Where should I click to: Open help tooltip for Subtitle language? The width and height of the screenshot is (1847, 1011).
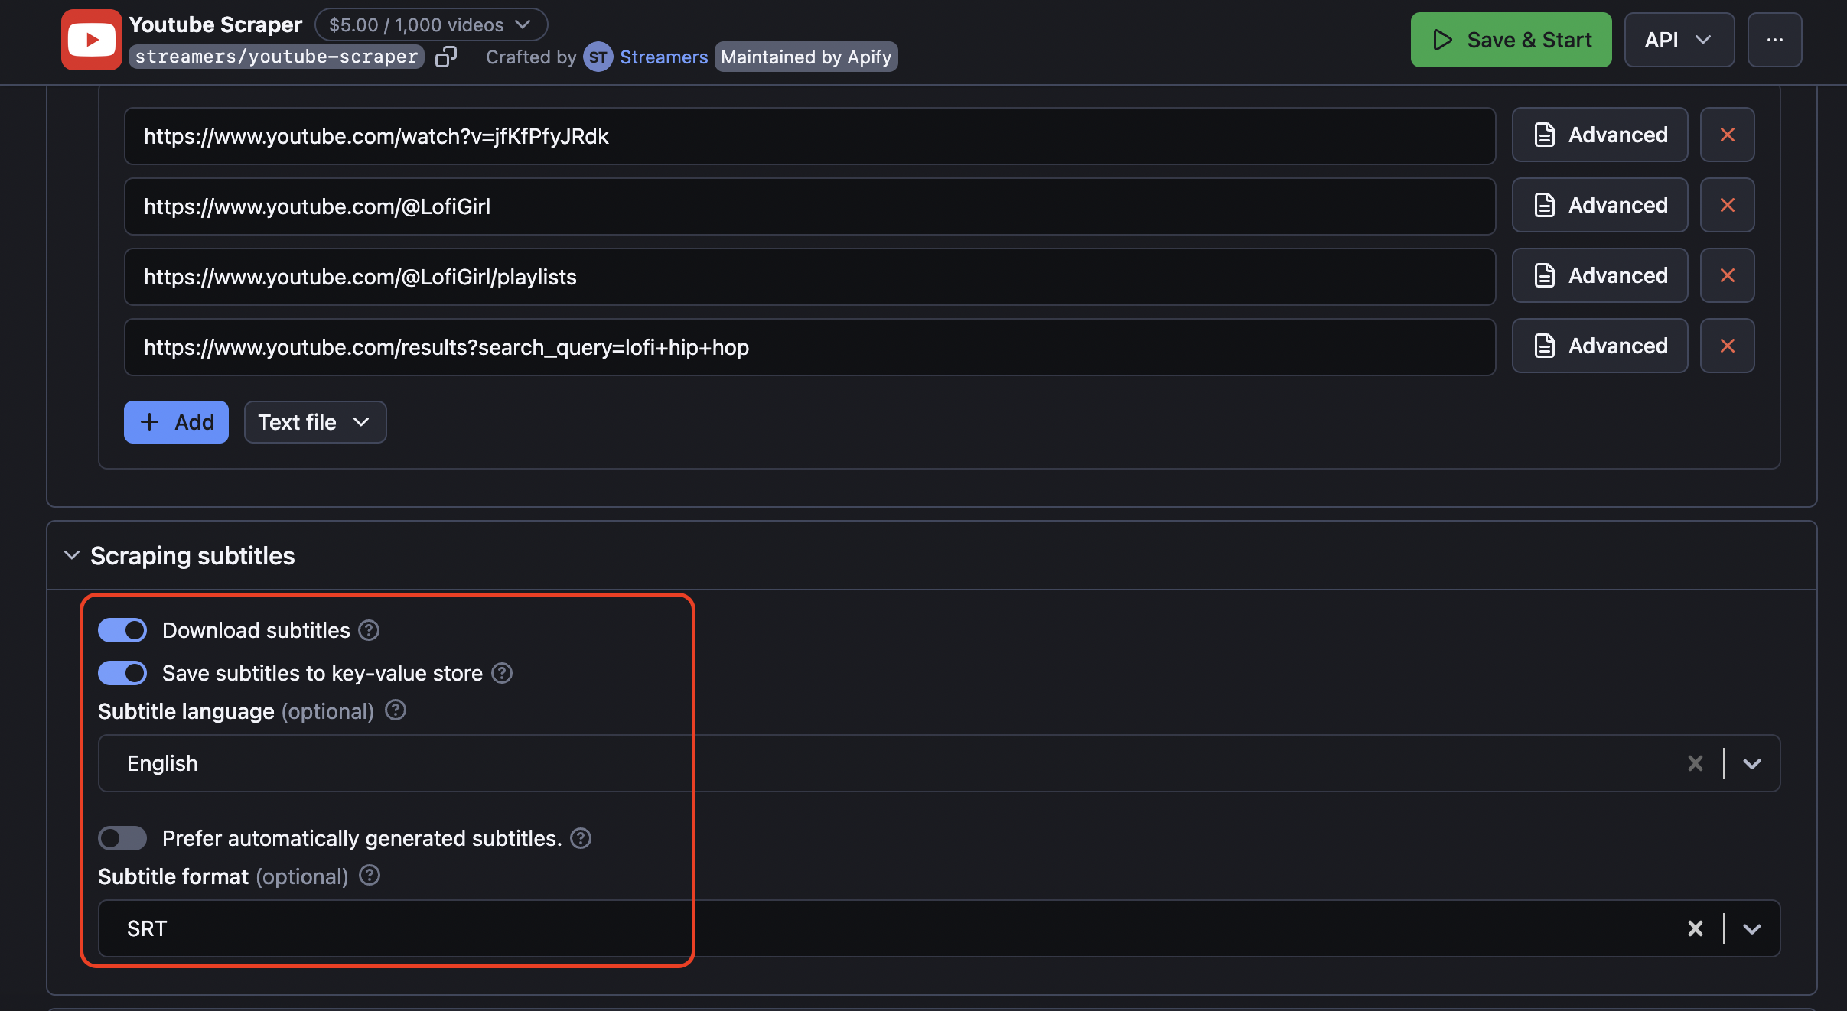(395, 710)
